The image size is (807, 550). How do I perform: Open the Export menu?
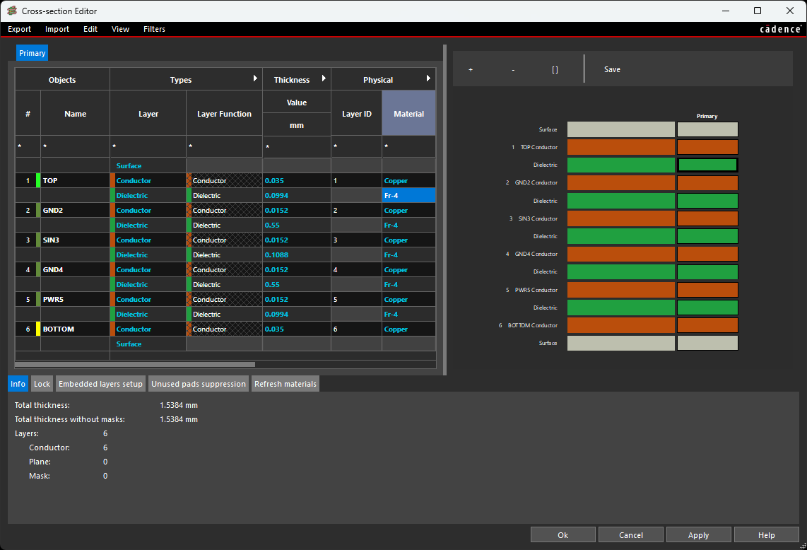20,29
